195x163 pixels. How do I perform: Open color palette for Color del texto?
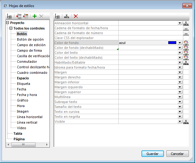186,53
